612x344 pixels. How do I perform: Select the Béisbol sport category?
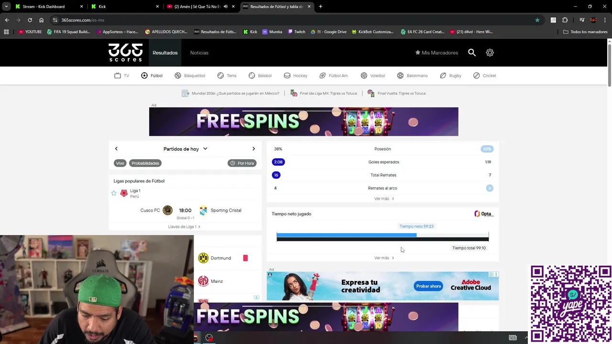(x=260, y=75)
